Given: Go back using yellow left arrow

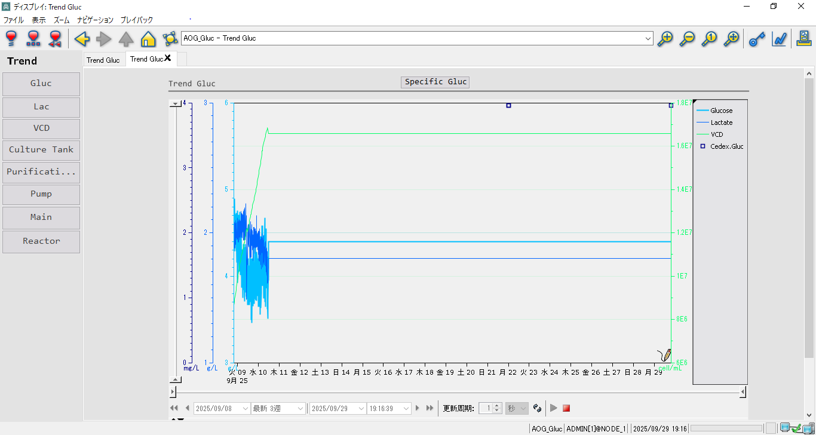Looking at the screenshot, I should click(x=82, y=39).
